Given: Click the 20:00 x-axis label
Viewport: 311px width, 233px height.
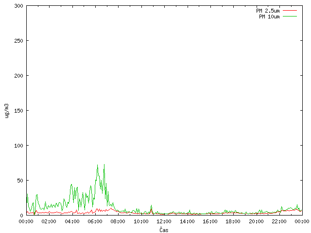Looking at the screenshot, I should coord(256,221).
